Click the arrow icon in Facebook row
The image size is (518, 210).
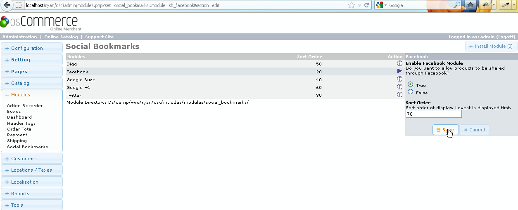399,71
